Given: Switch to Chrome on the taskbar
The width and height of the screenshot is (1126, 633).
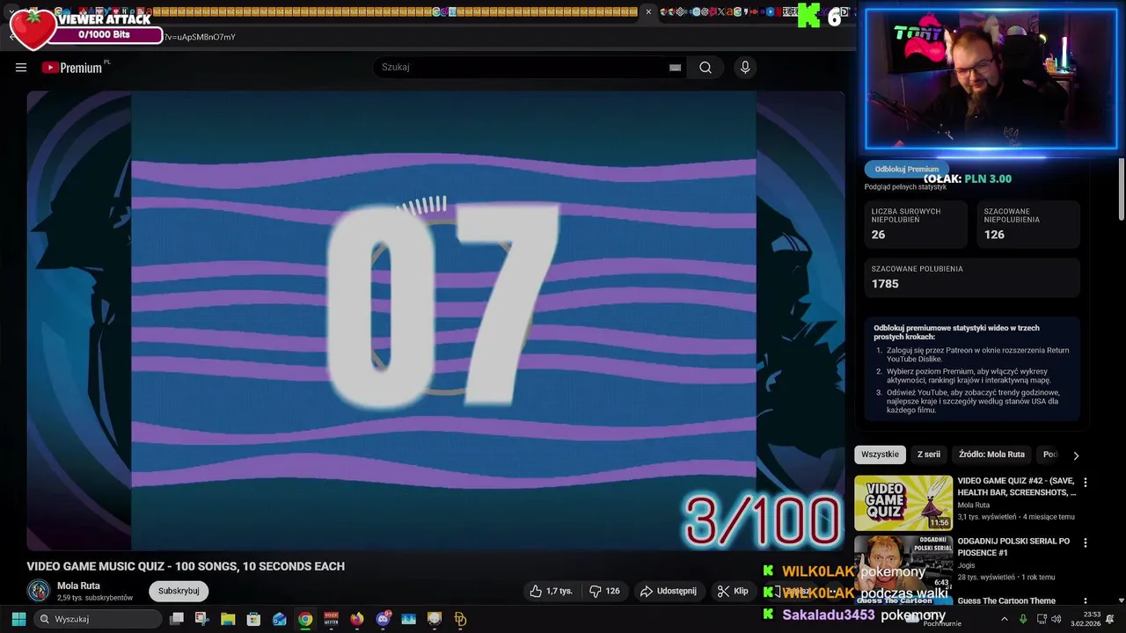Looking at the screenshot, I should click(305, 619).
